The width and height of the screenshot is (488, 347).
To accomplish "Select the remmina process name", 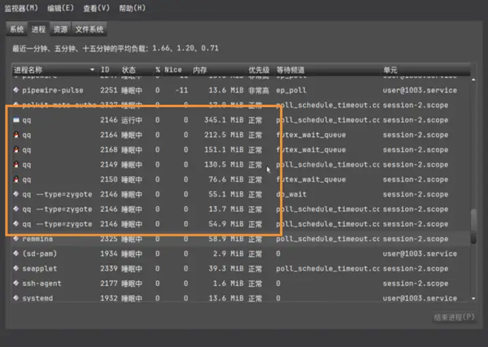I will point(37,239).
